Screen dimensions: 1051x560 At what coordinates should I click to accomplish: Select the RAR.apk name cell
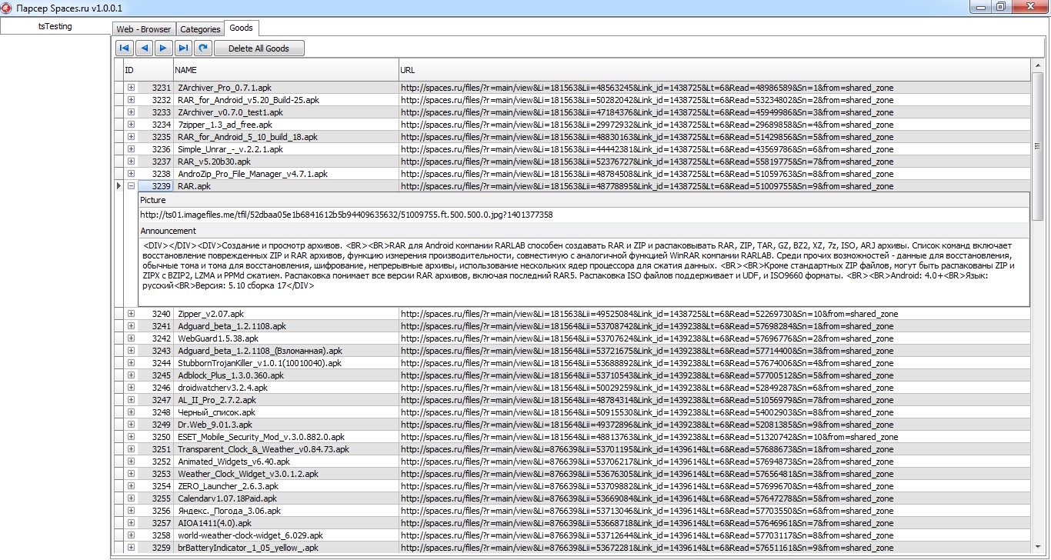click(285, 186)
